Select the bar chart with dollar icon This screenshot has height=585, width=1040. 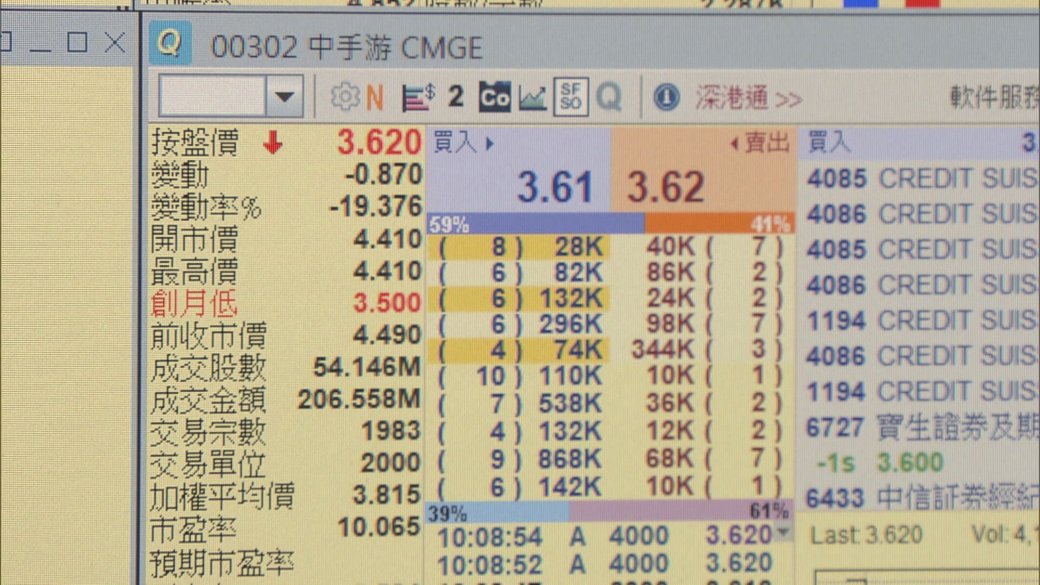click(x=417, y=96)
